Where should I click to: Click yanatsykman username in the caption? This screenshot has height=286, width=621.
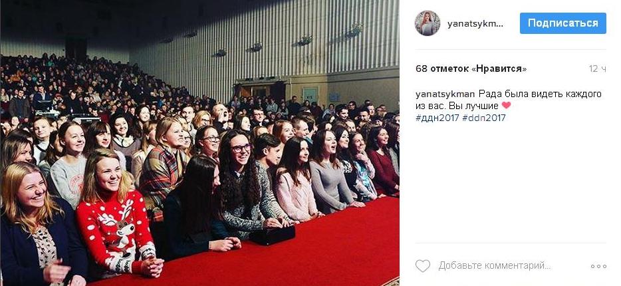point(445,94)
